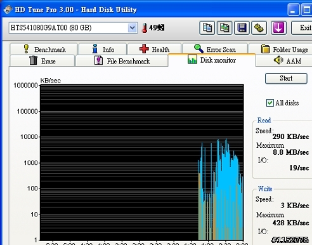
Task: Click the read I/O 19/sec value
Action: 299,168
